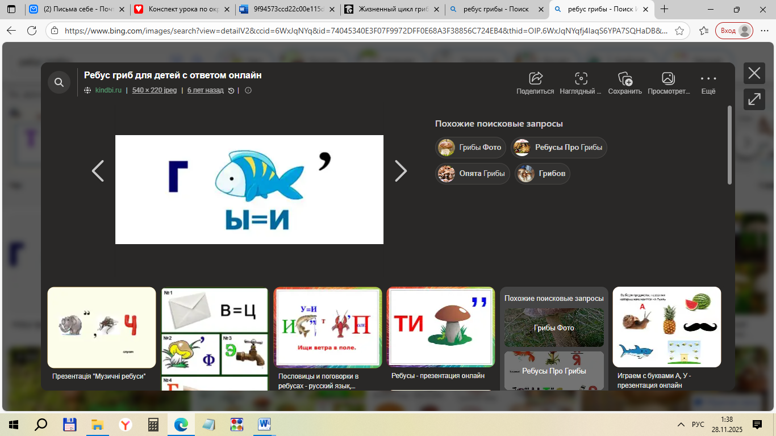
Task: Open the kindbi.ru source link
Action: [x=108, y=90]
